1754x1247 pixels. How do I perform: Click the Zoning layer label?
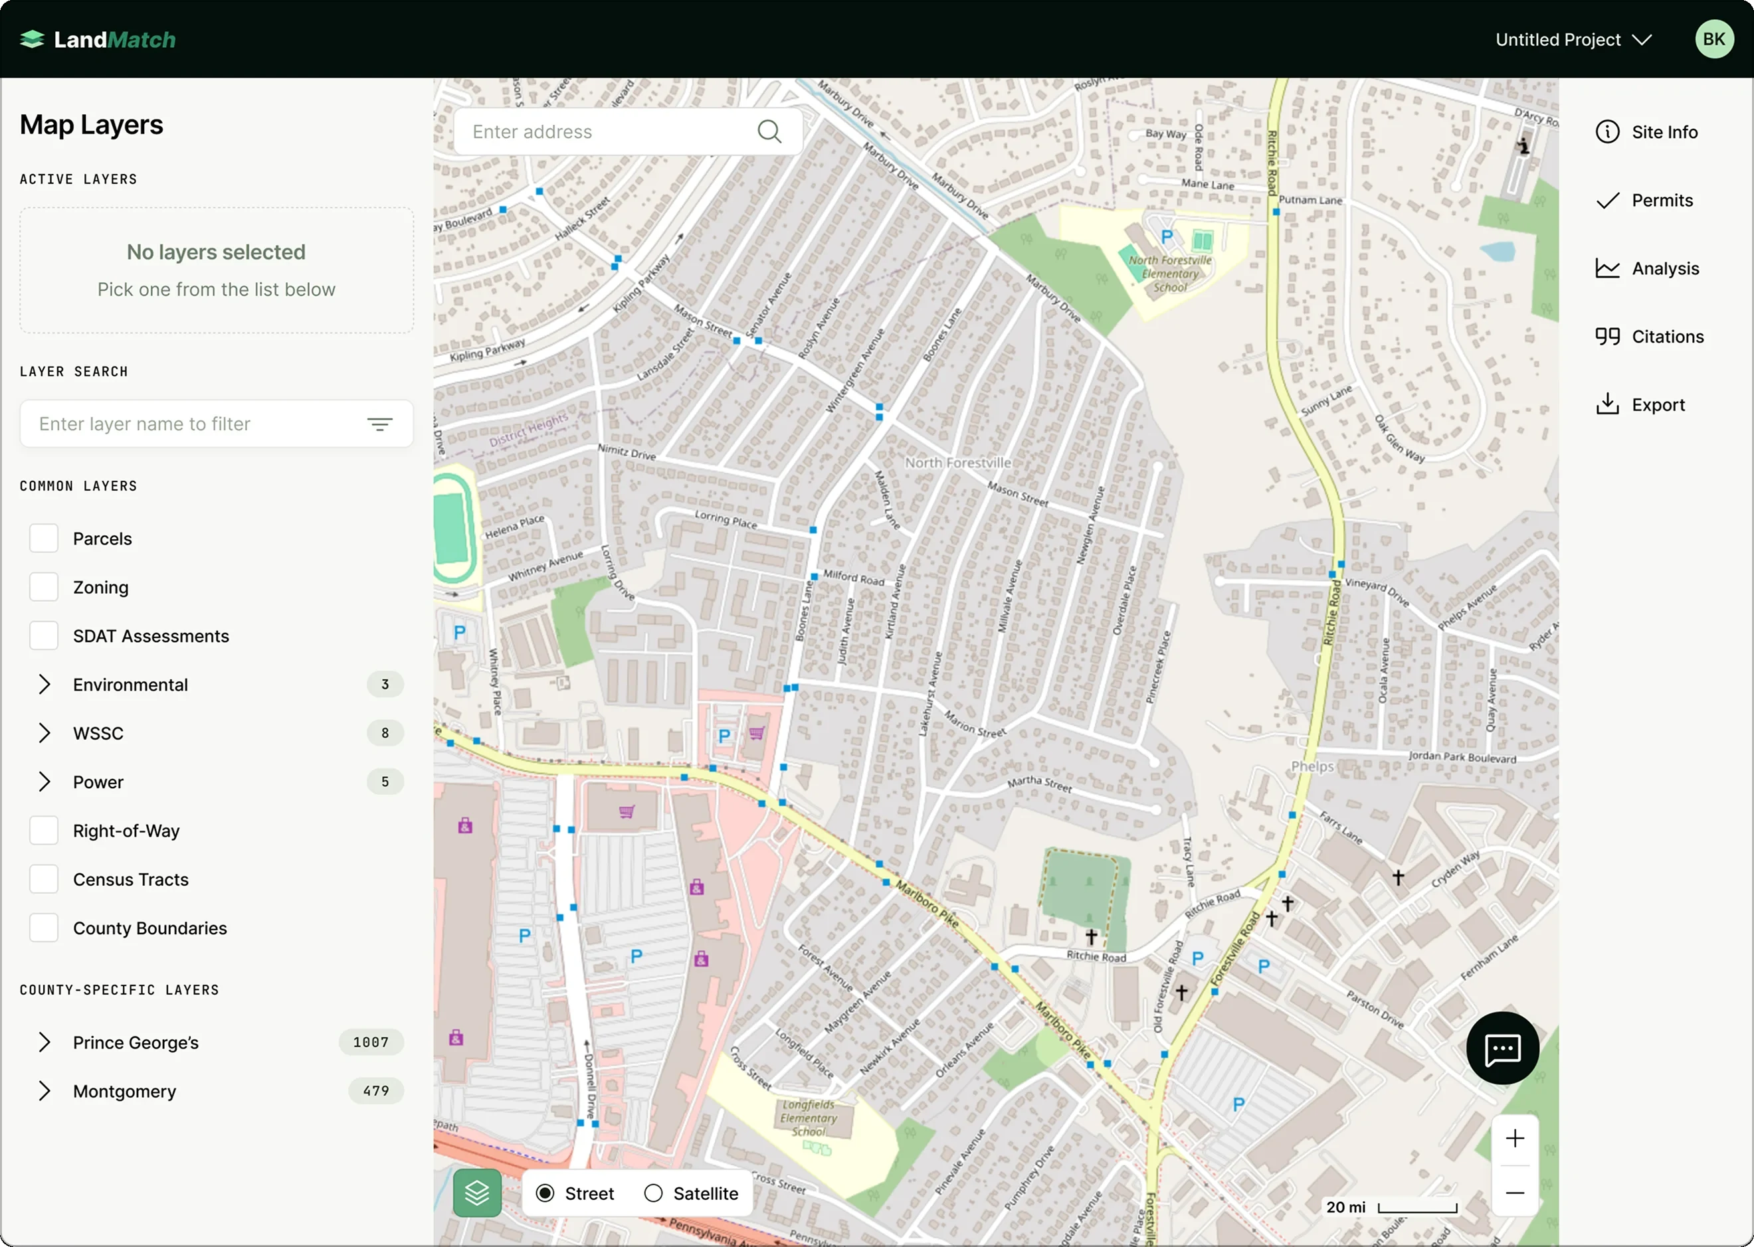(x=100, y=588)
